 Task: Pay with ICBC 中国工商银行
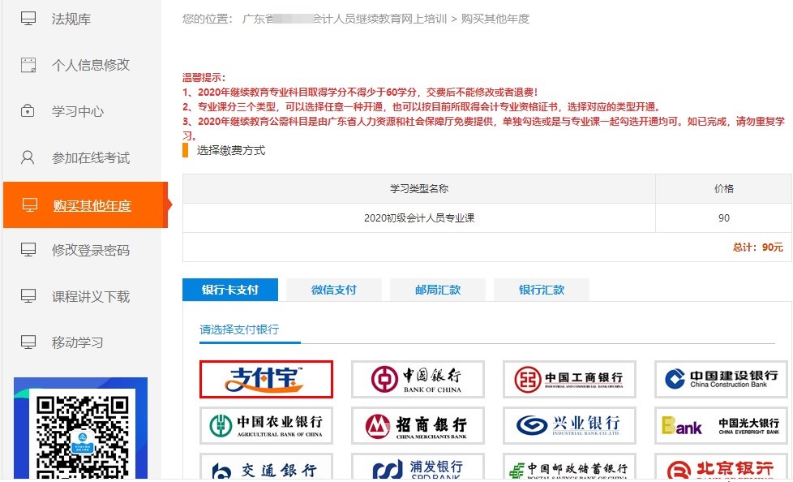coord(569,378)
